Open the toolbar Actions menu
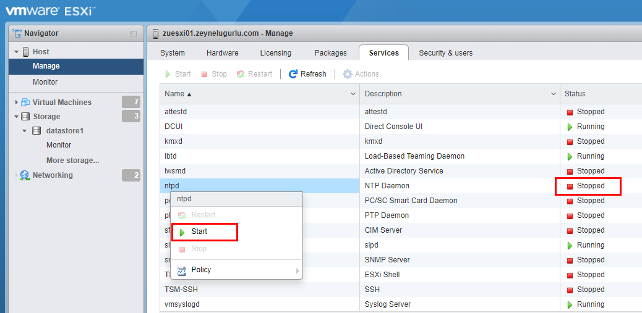 (361, 74)
